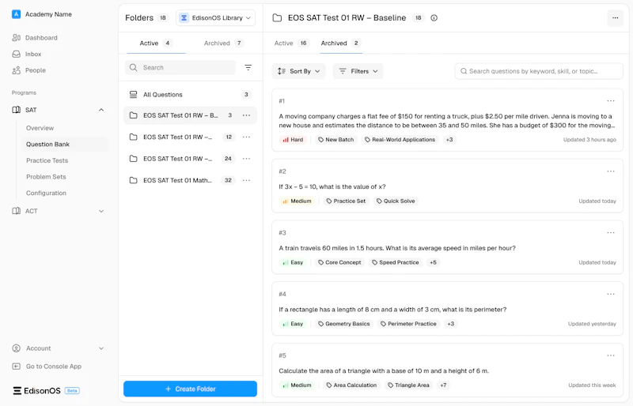
Task: Switch to Active folders tab
Action: (x=156, y=43)
